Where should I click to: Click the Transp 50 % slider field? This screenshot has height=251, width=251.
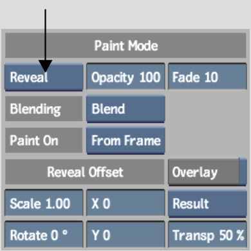pyautogui.click(x=207, y=234)
